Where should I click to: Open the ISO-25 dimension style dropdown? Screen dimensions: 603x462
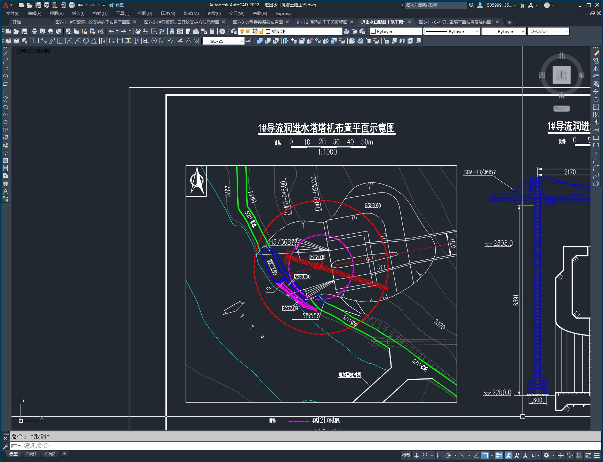point(241,41)
